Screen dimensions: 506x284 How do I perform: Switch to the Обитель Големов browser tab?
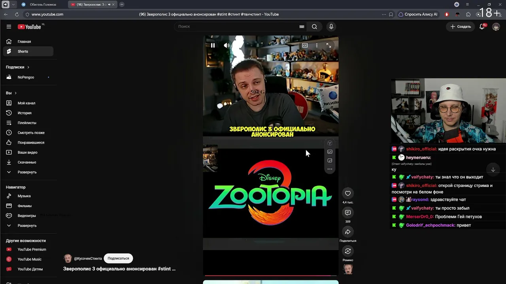click(x=43, y=4)
